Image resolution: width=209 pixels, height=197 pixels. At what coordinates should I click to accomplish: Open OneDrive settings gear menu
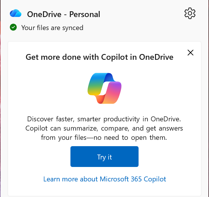click(x=190, y=13)
